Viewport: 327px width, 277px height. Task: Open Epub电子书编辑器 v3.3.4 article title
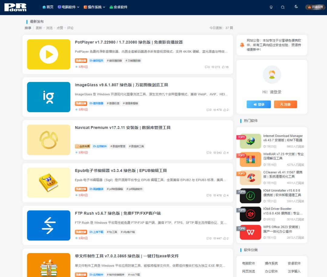click(x=121, y=171)
